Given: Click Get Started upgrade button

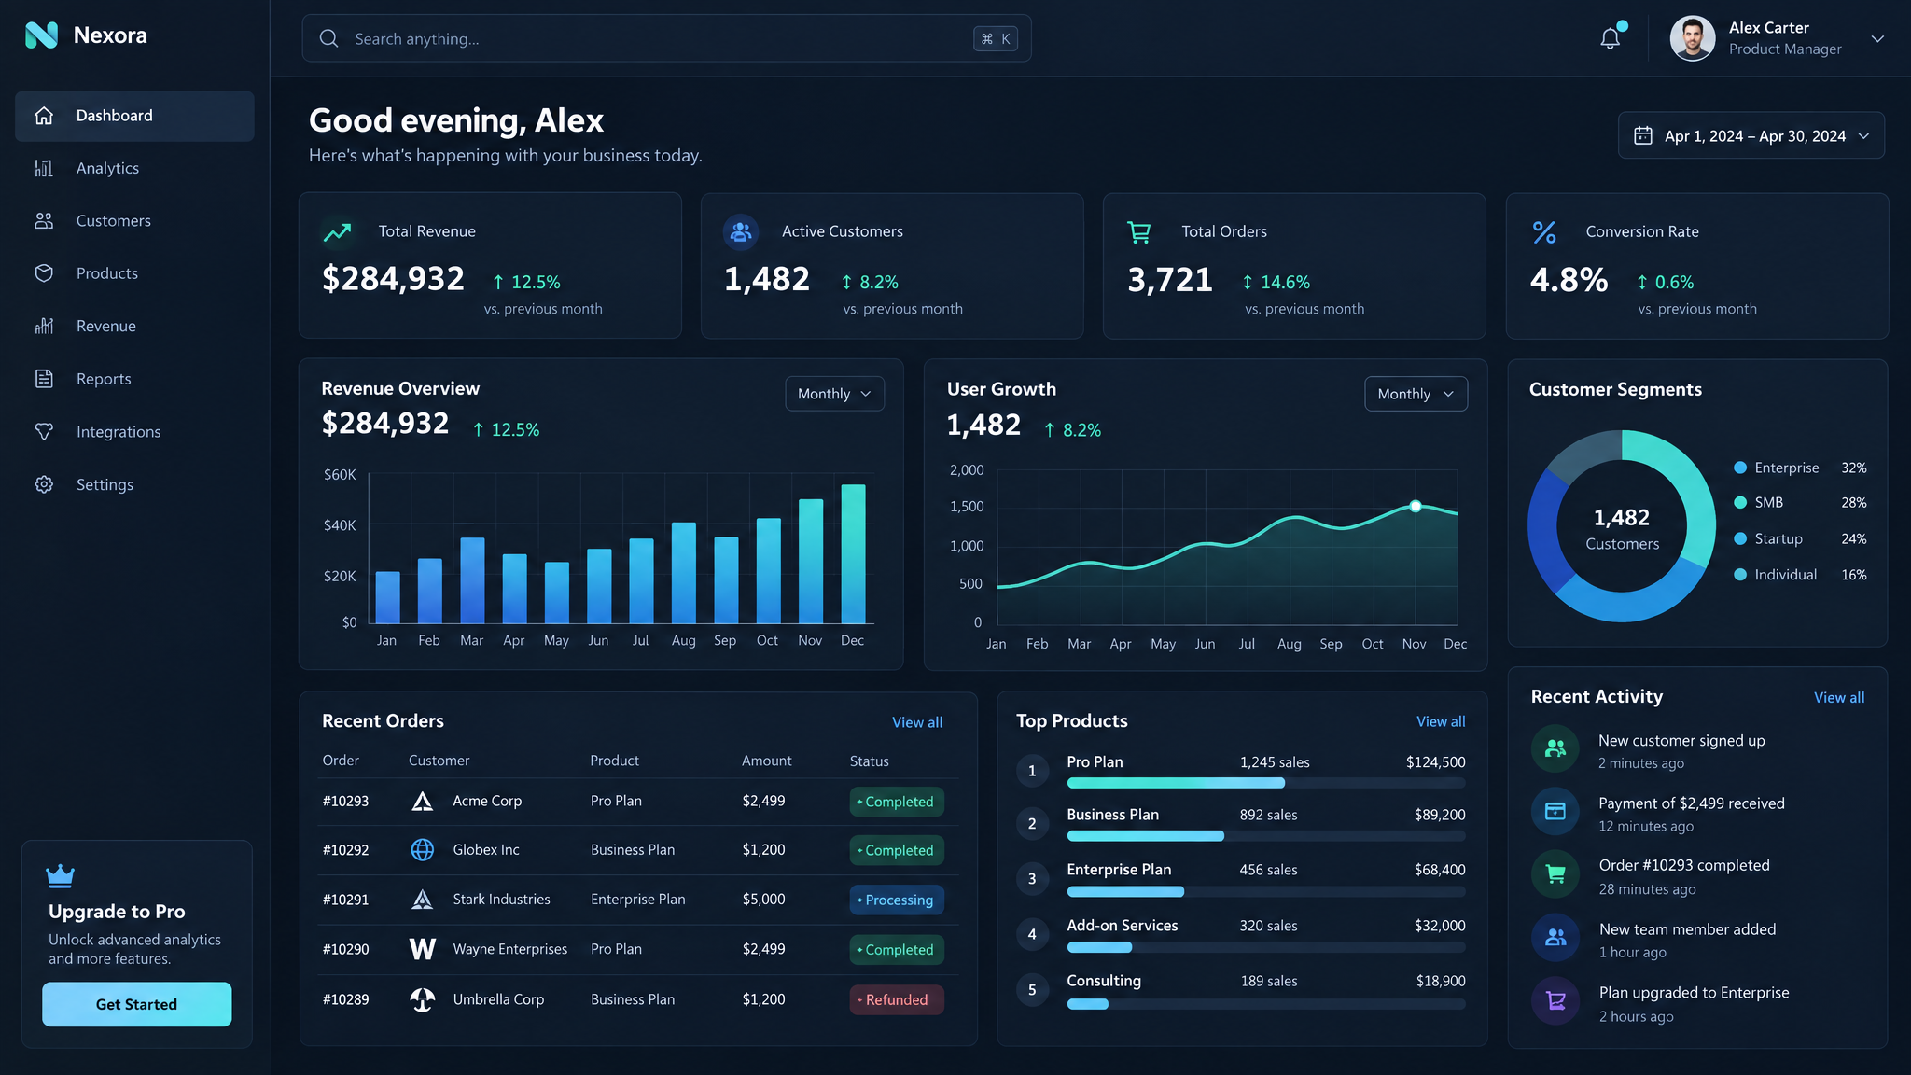Looking at the screenshot, I should coord(136,1004).
